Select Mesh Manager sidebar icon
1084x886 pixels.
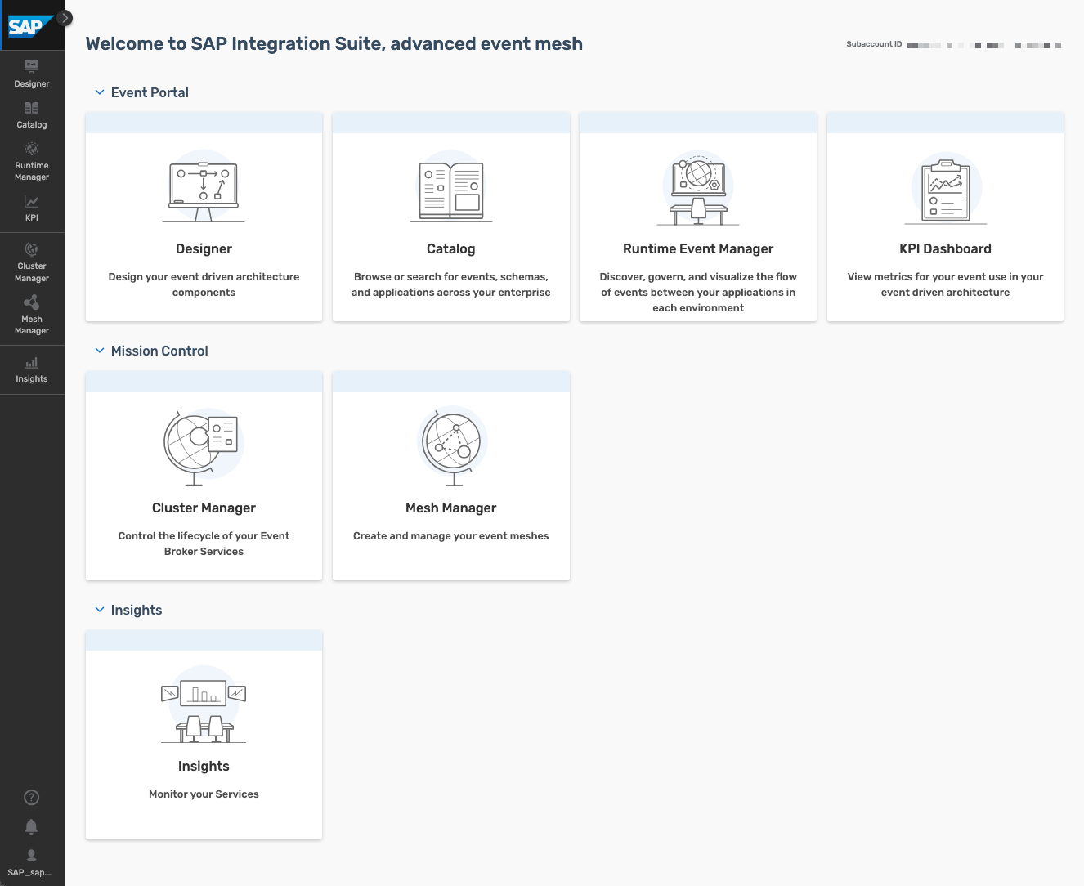point(32,302)
